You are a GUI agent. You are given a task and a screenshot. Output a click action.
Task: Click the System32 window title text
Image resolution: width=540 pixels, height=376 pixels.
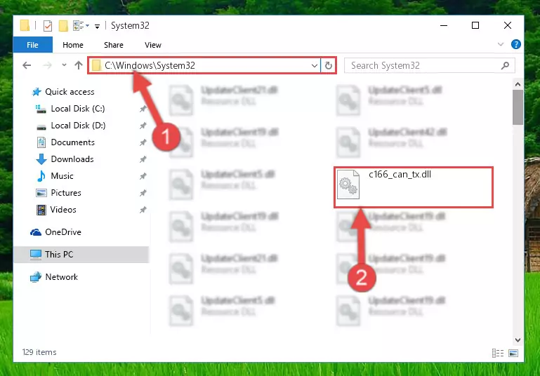130,26
